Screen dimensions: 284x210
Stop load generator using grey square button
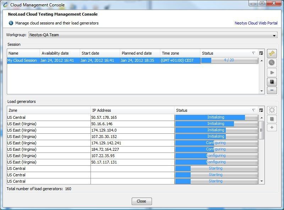[x=272, y=119]
